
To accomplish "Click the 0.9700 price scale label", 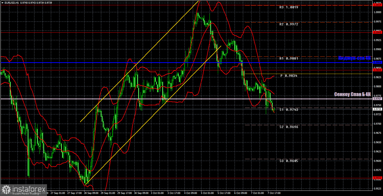I will tap(378, 124).
